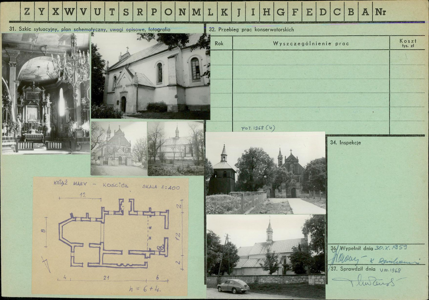Open the small photo with bare trees
429x300 pixels.
click(x=176, y=149)
